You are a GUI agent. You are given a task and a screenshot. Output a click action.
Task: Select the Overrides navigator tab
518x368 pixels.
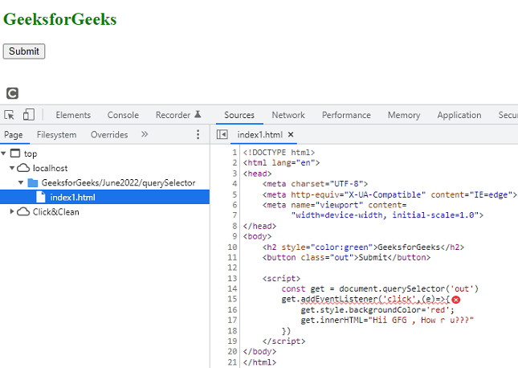coord(109,134)
